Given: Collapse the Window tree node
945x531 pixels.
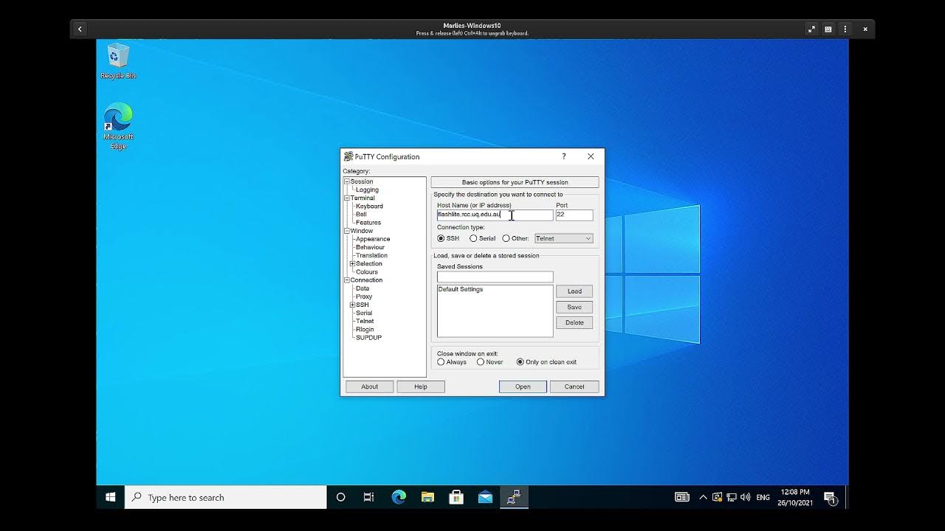Looking at the screenshot, I should [x=347, y=231].
